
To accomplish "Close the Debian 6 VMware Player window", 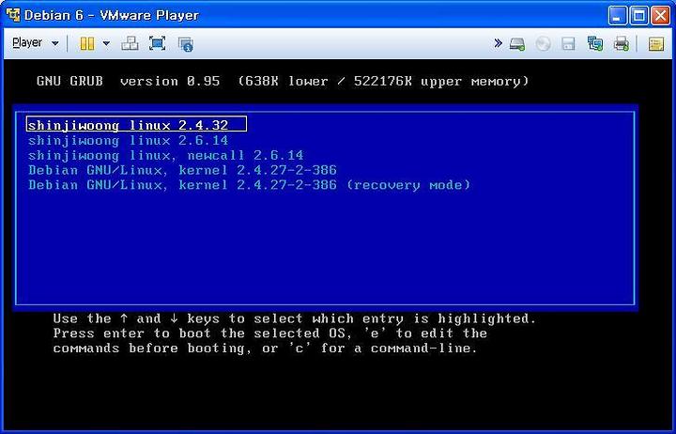I will pos(660,16).
